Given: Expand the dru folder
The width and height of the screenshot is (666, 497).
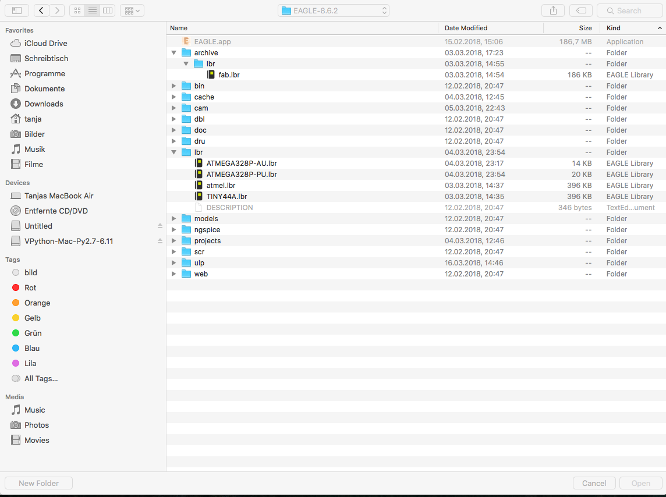Looking at the screenshot, I should (x=173, y=141).
